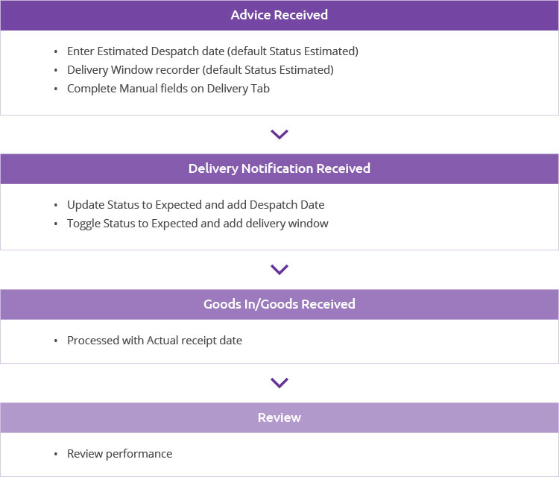The width and height of the screenshot is (559, 477).
Task: Select the Delivery Notification Received header bar
Action: [x=279, y=169]
